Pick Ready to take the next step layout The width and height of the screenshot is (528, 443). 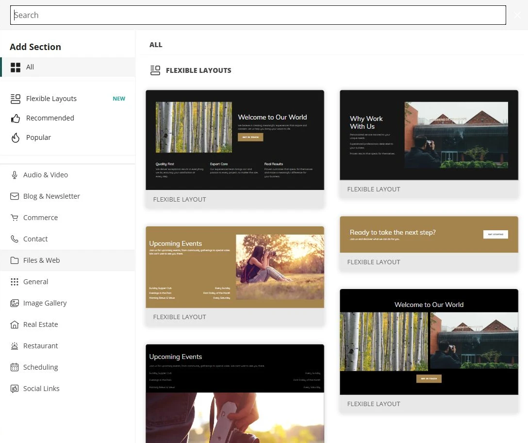(x=429, y=234)
